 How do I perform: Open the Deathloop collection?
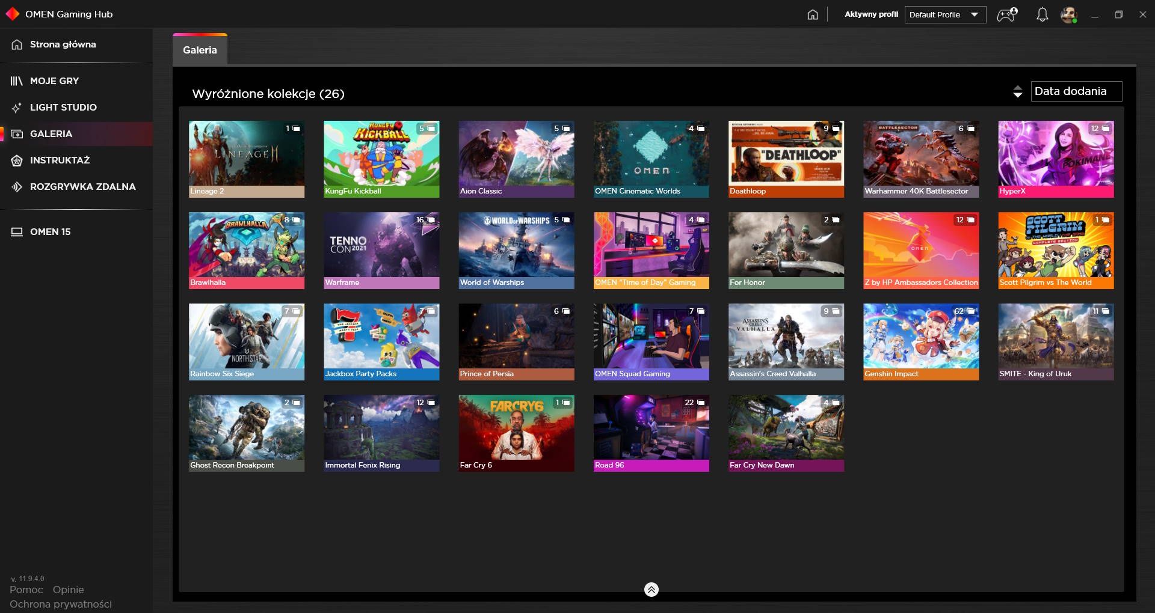point(786,159)
